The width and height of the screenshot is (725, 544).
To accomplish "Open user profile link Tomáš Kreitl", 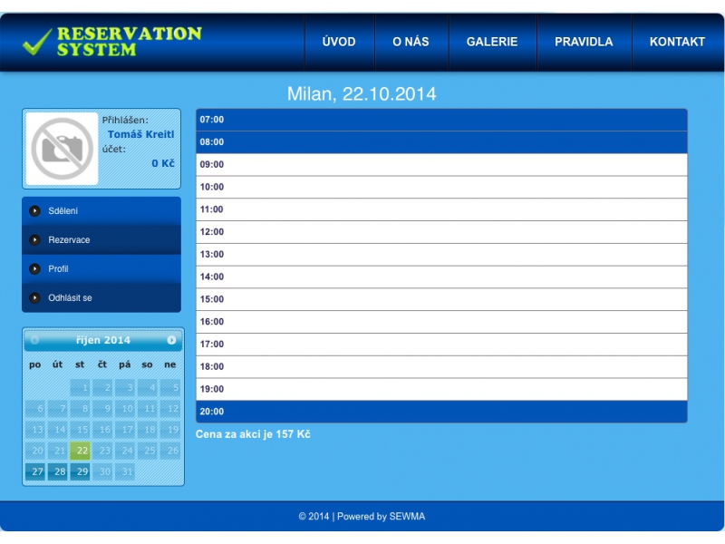I will [140, 134].
